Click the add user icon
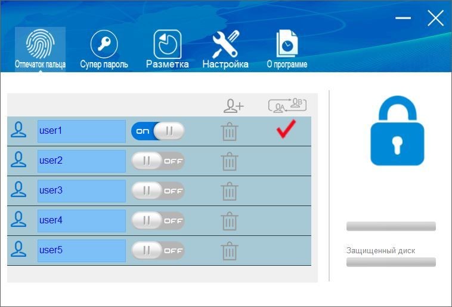Image resolution: width=452 pixels, height=307 pixels. pyautogui.click(x=234, y=106)
